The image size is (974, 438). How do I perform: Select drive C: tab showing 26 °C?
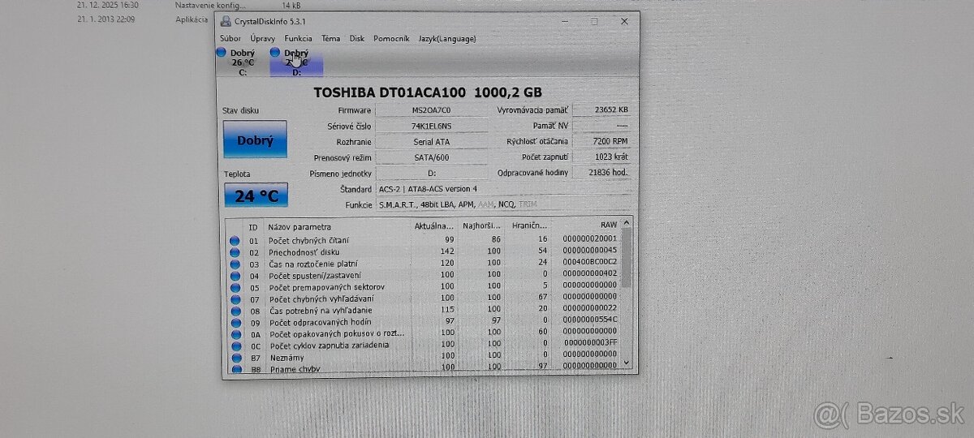242,62
